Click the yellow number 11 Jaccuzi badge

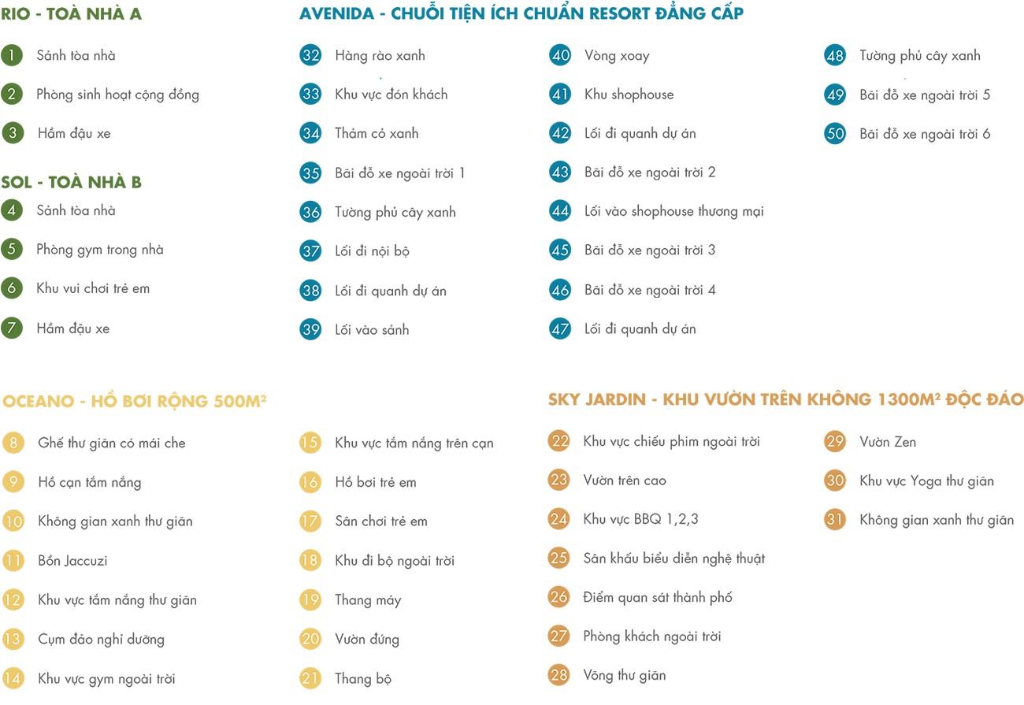(13, 561)
